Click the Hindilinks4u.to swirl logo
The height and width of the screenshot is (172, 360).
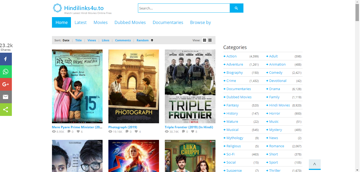pyautogui.click(x=57, y=8)
